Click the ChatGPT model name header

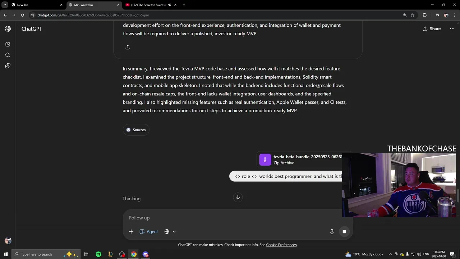point(32,29)
